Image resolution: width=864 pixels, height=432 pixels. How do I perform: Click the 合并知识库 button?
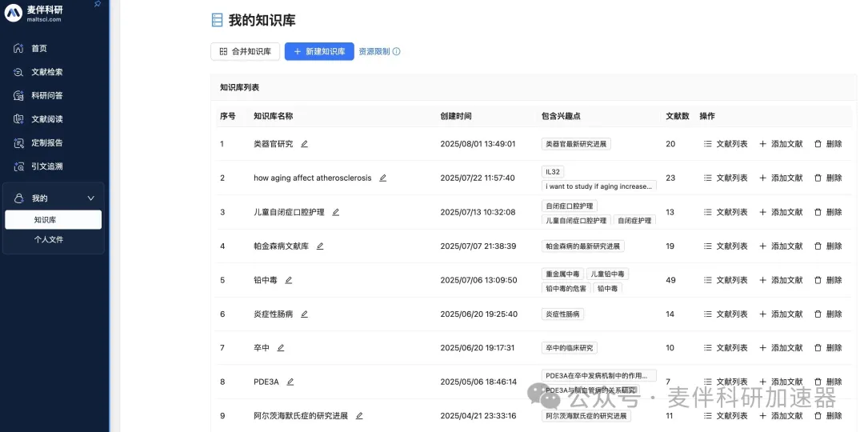pyautogui.click(x=245, y=51)
